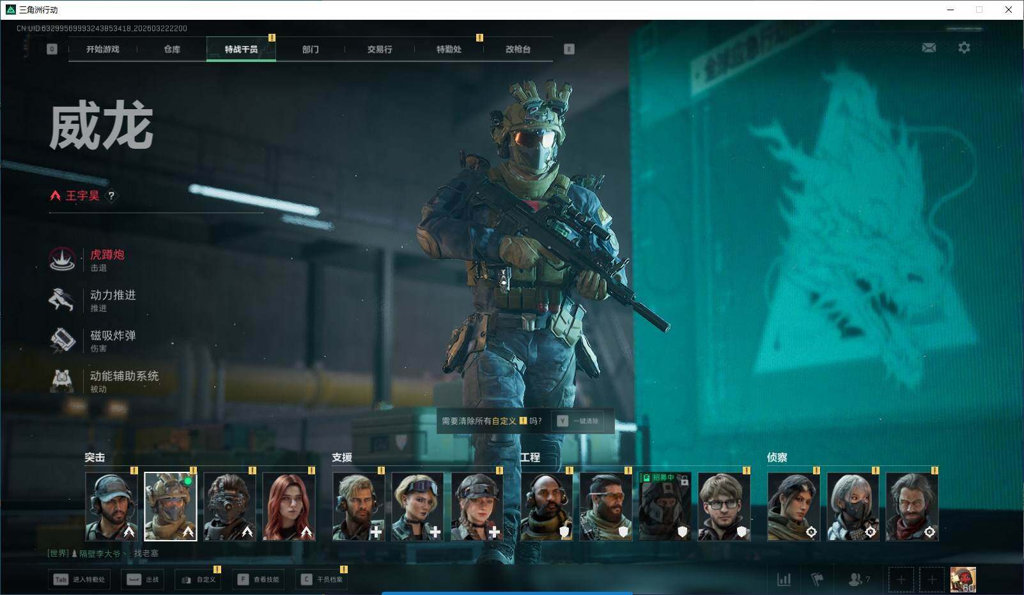The width and height of the screenshot is (1024, 595).
Task: Go to the 特勤处 tab
Action: tap(449, 49)
